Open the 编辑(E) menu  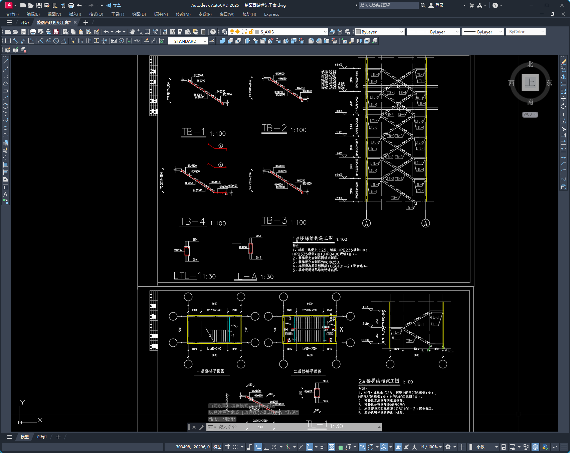tap(33, 14)
